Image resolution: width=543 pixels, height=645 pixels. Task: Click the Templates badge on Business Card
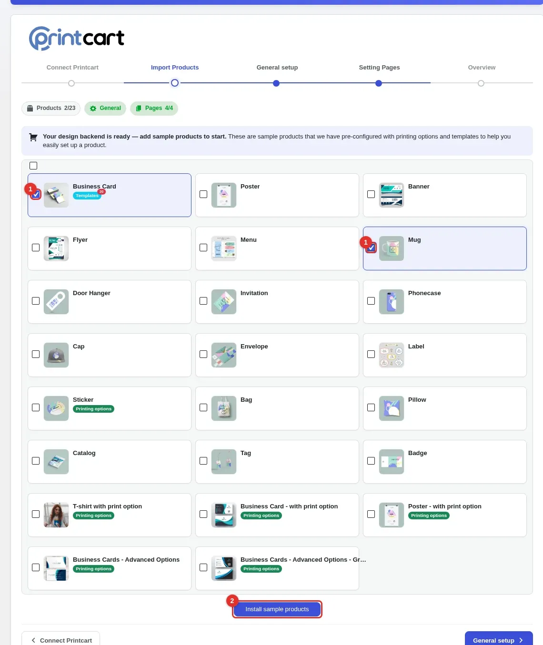click(x=87, y=196)
